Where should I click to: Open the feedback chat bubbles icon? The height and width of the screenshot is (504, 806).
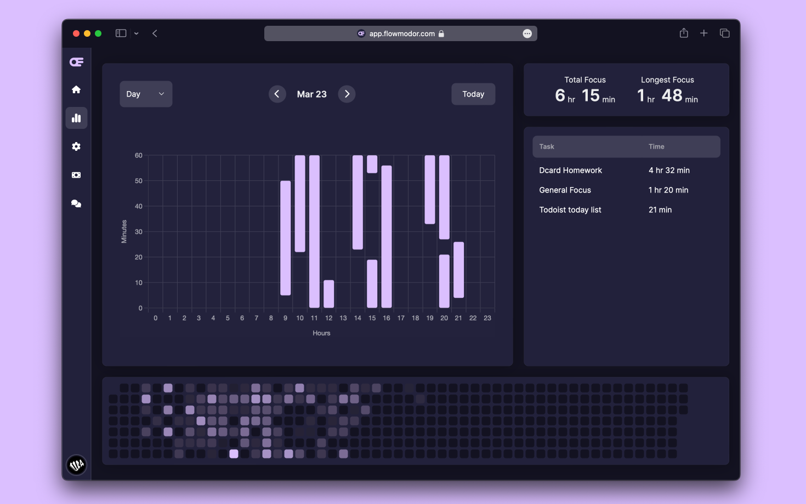click(x=76, y=203)
